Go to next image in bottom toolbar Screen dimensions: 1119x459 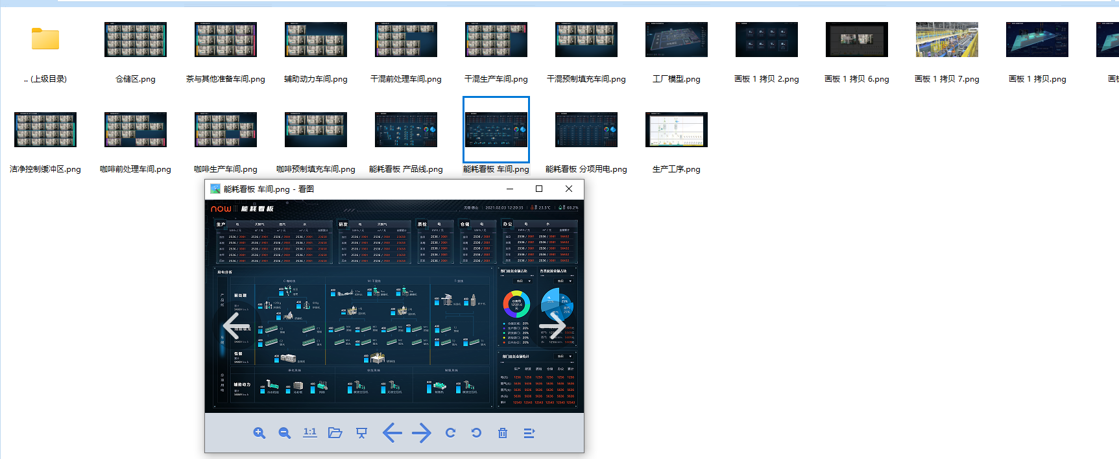tap(421, 433)
